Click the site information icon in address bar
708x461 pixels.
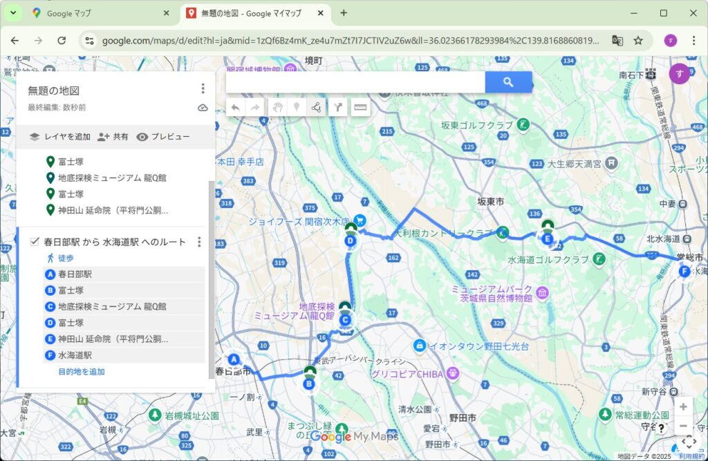(89, 41)
